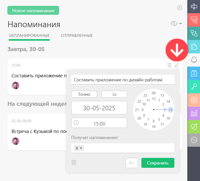Pick hour 14 on the clock dial
This screenshot has width=200, height=181.
coord(168,101)
